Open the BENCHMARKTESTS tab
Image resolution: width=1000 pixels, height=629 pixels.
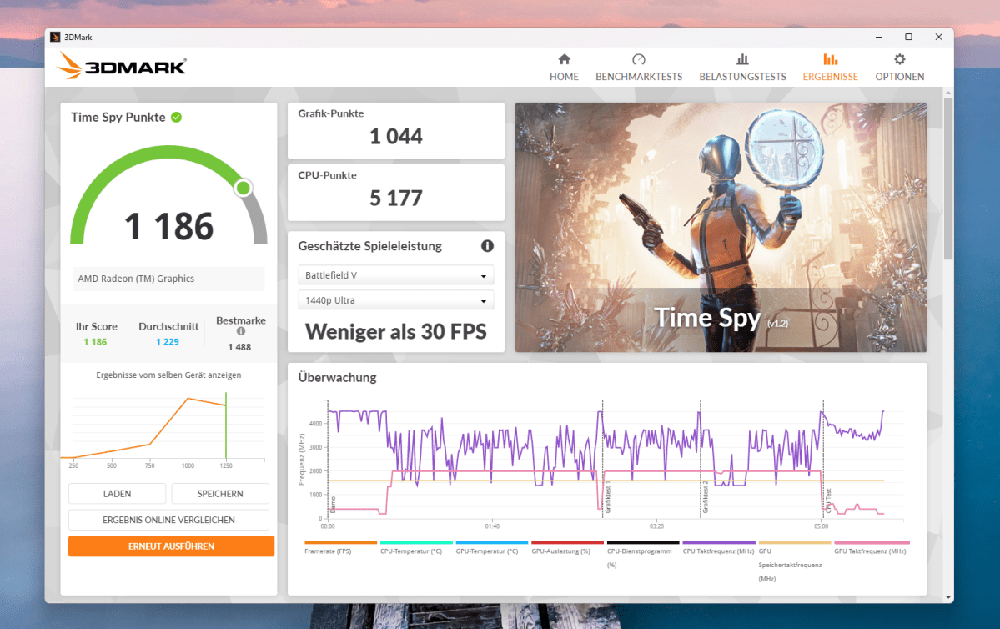tap(638, 68)
